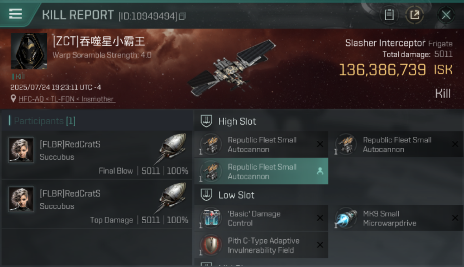Select the highlighted Republic Fleet Small Autocannon

261,172
